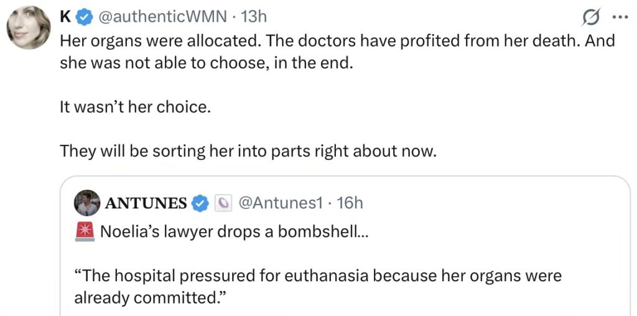The height and width of the screenshot is (316, 637).
Task: Click the "Her organs were allocated" post text
Action: click(336, 41)
